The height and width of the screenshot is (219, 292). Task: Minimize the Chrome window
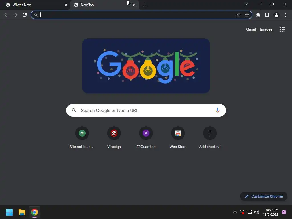pos(259,4)
